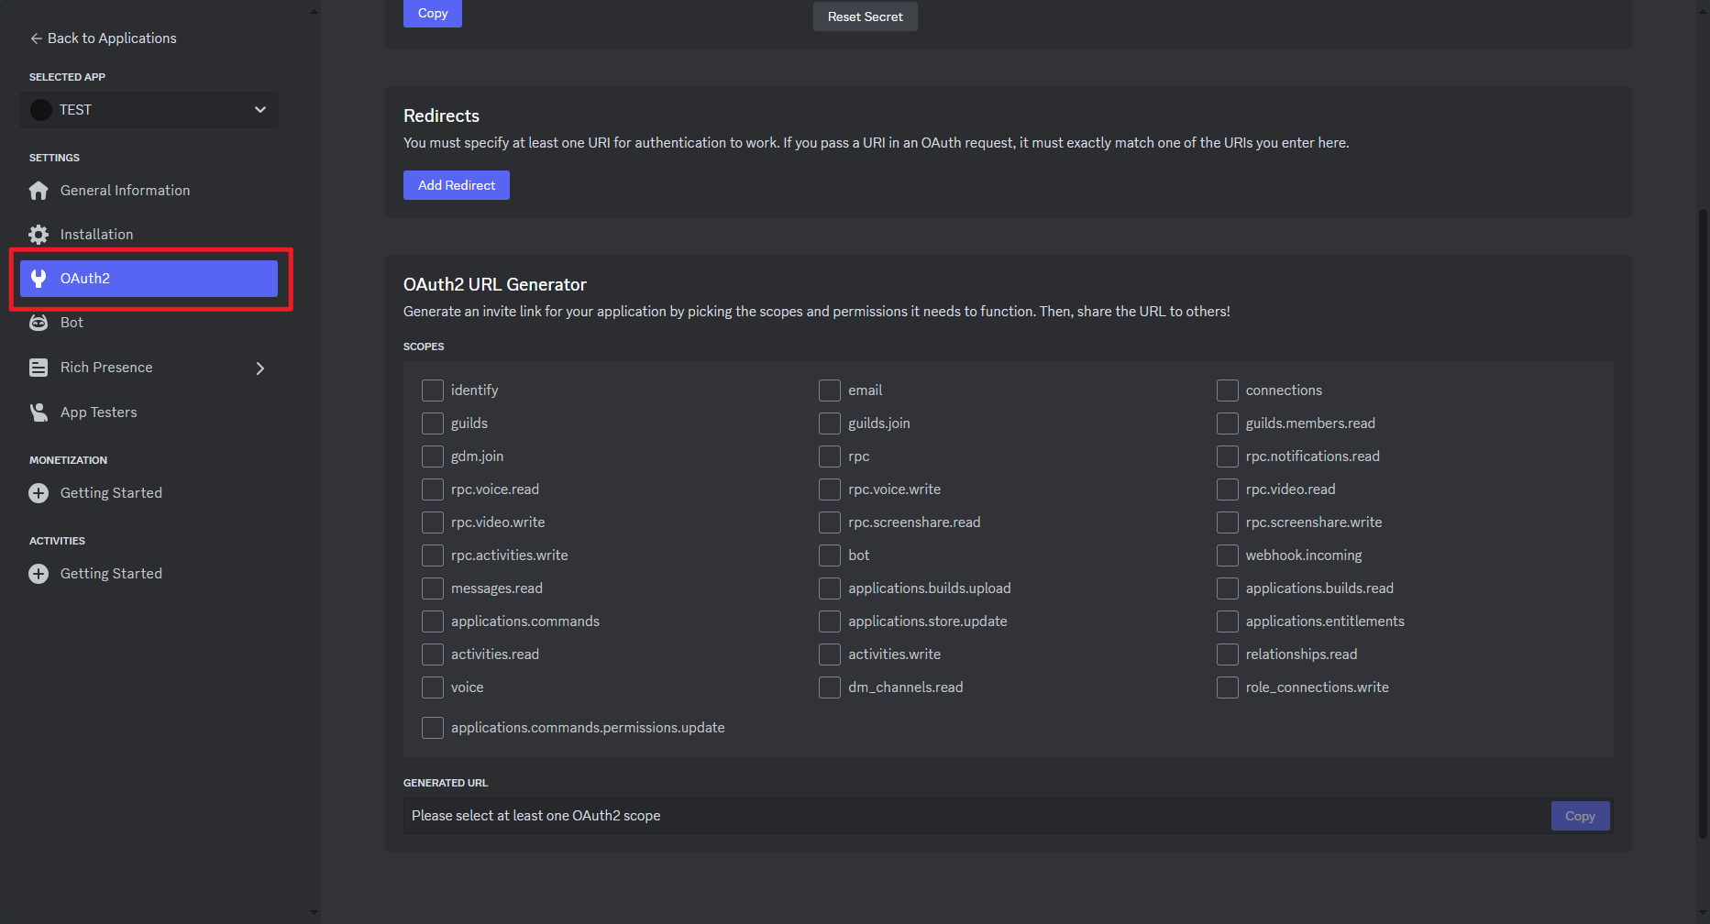This screenshot has width=1710, height=924.
Task: Enable the bot scope checkbox
Action: tap(830, 555)
